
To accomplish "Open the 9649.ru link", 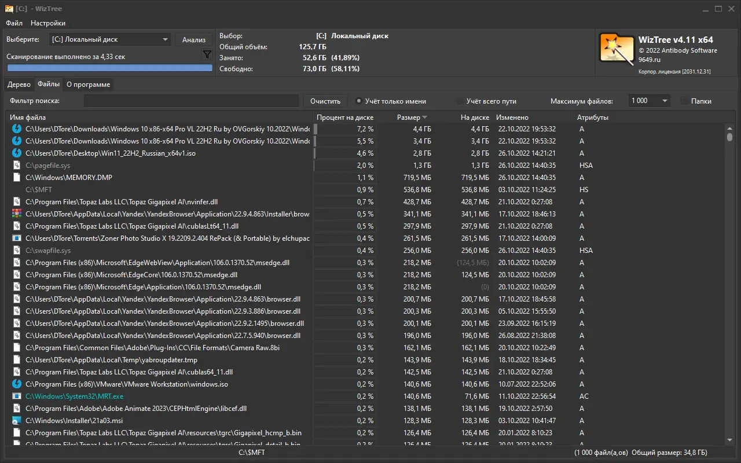I will click(651, 59).
